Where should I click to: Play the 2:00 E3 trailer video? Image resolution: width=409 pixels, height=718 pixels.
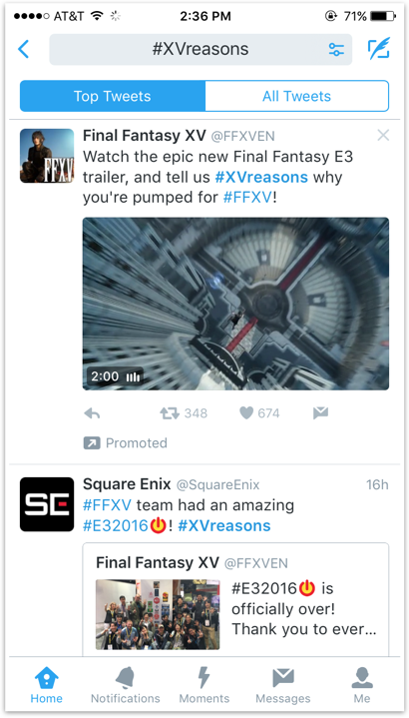(235, 304)
